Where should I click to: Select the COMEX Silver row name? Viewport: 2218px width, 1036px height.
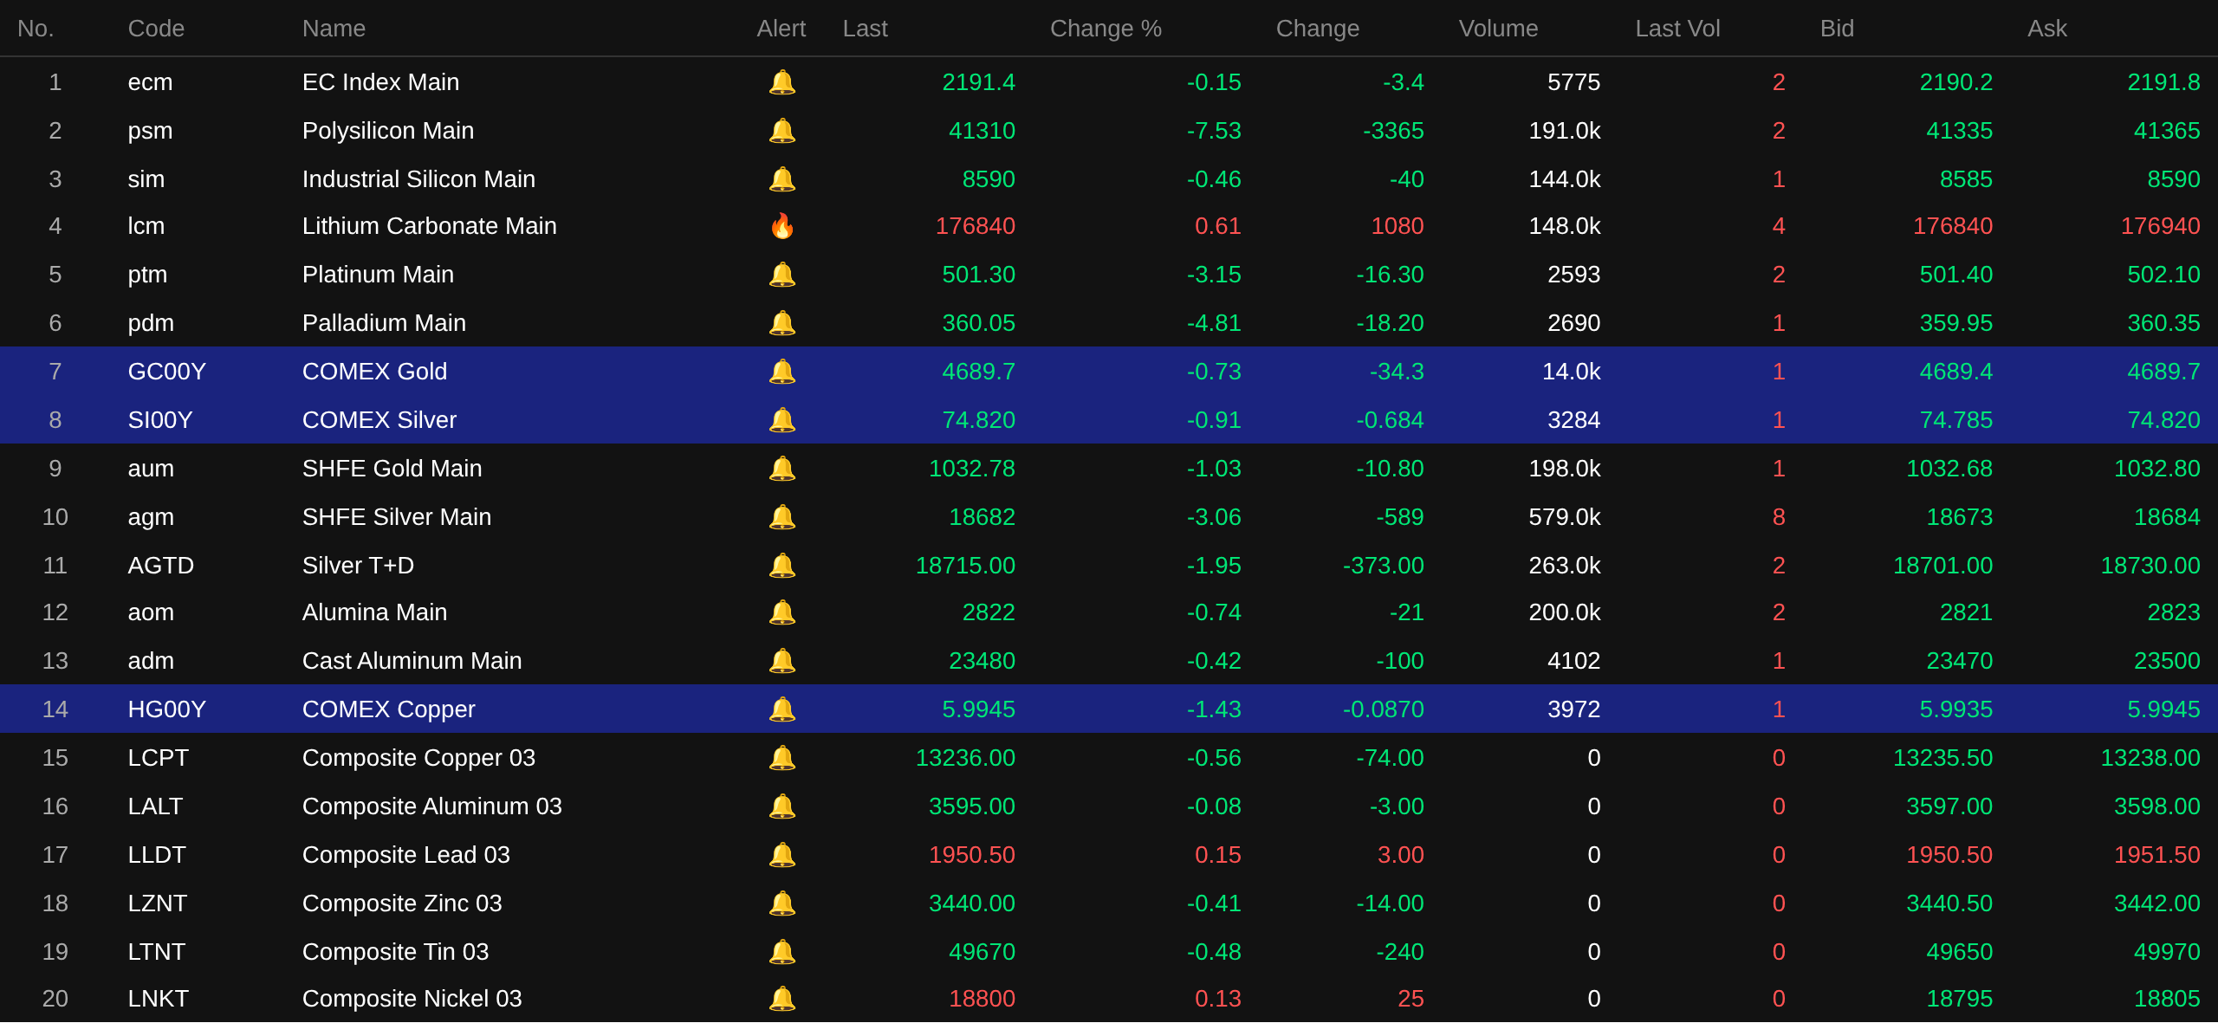point(379,420)
